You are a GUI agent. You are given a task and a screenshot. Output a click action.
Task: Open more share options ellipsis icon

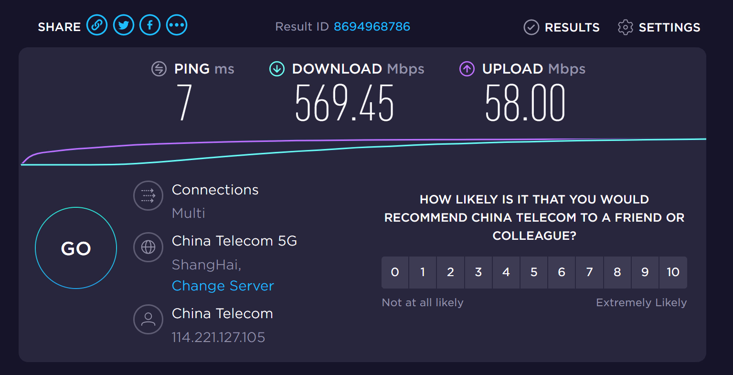[177, 25]
